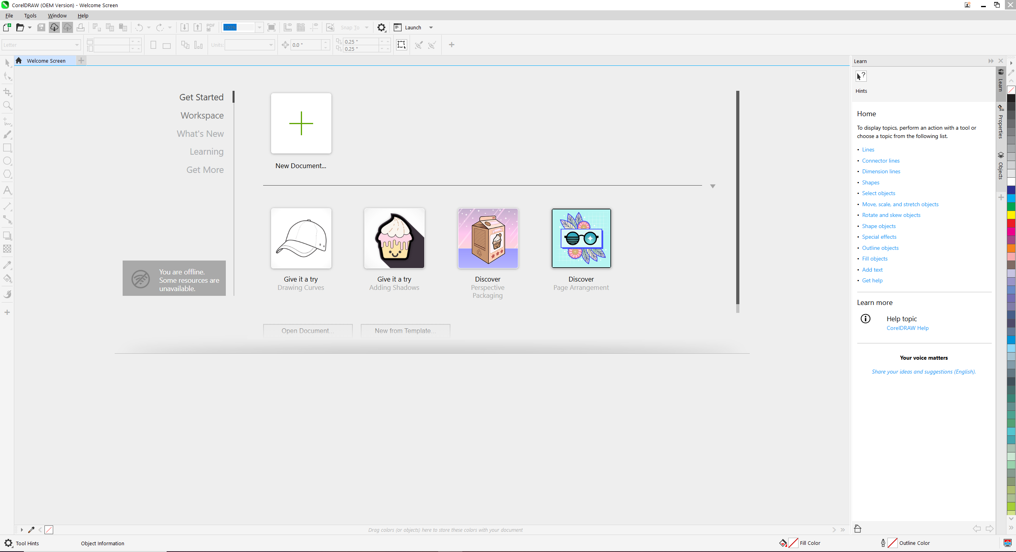Toggle document grid visibility

click(x=301, y=27)
